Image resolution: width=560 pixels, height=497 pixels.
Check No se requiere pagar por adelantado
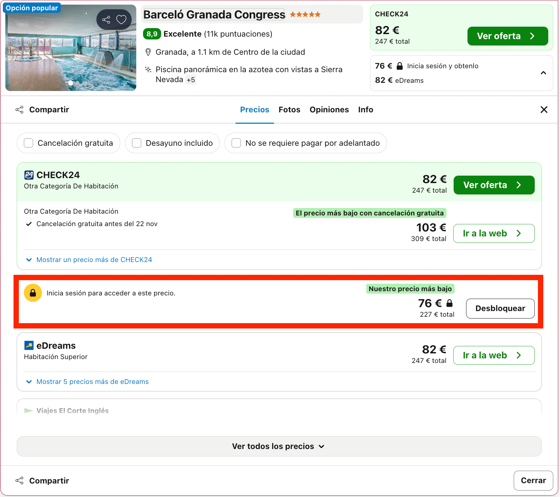236,143
